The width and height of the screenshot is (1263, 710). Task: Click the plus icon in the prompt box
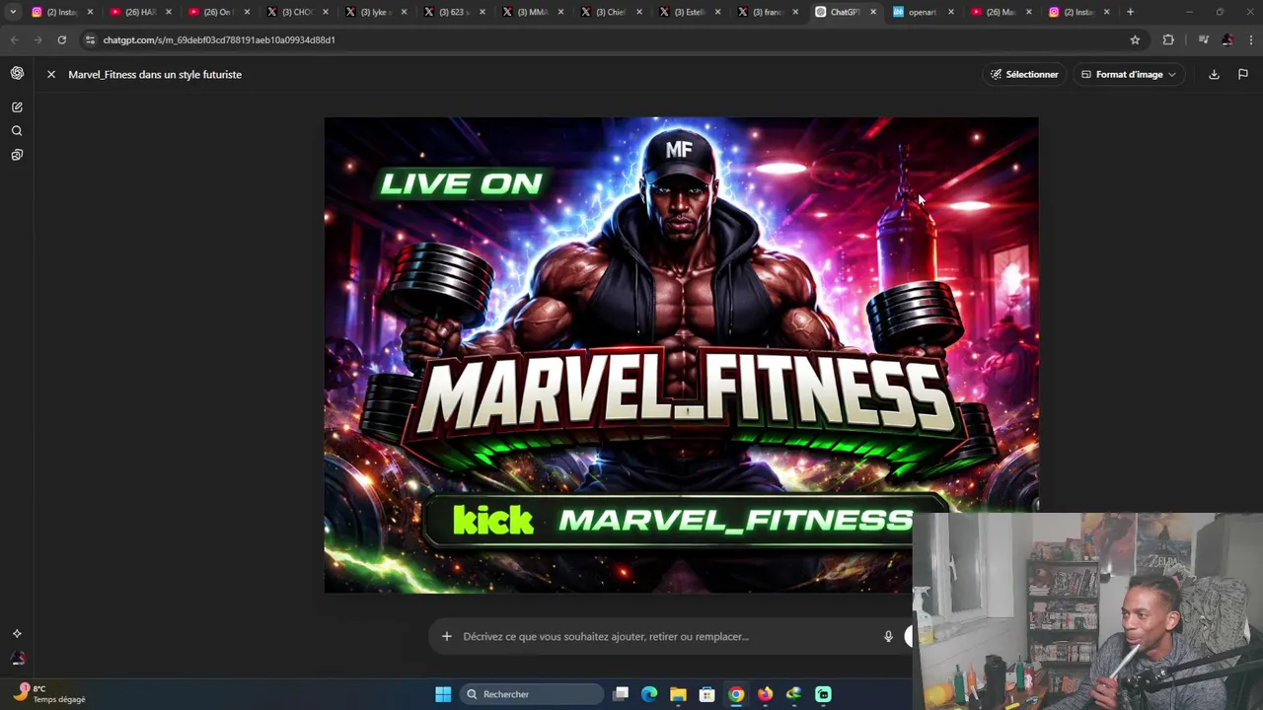pos(446,636)
